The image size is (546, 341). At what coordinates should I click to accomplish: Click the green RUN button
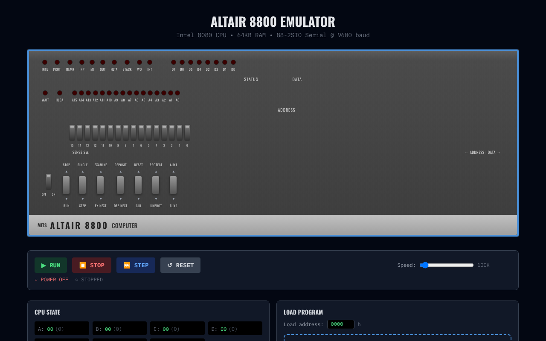(x=51, y=265)
